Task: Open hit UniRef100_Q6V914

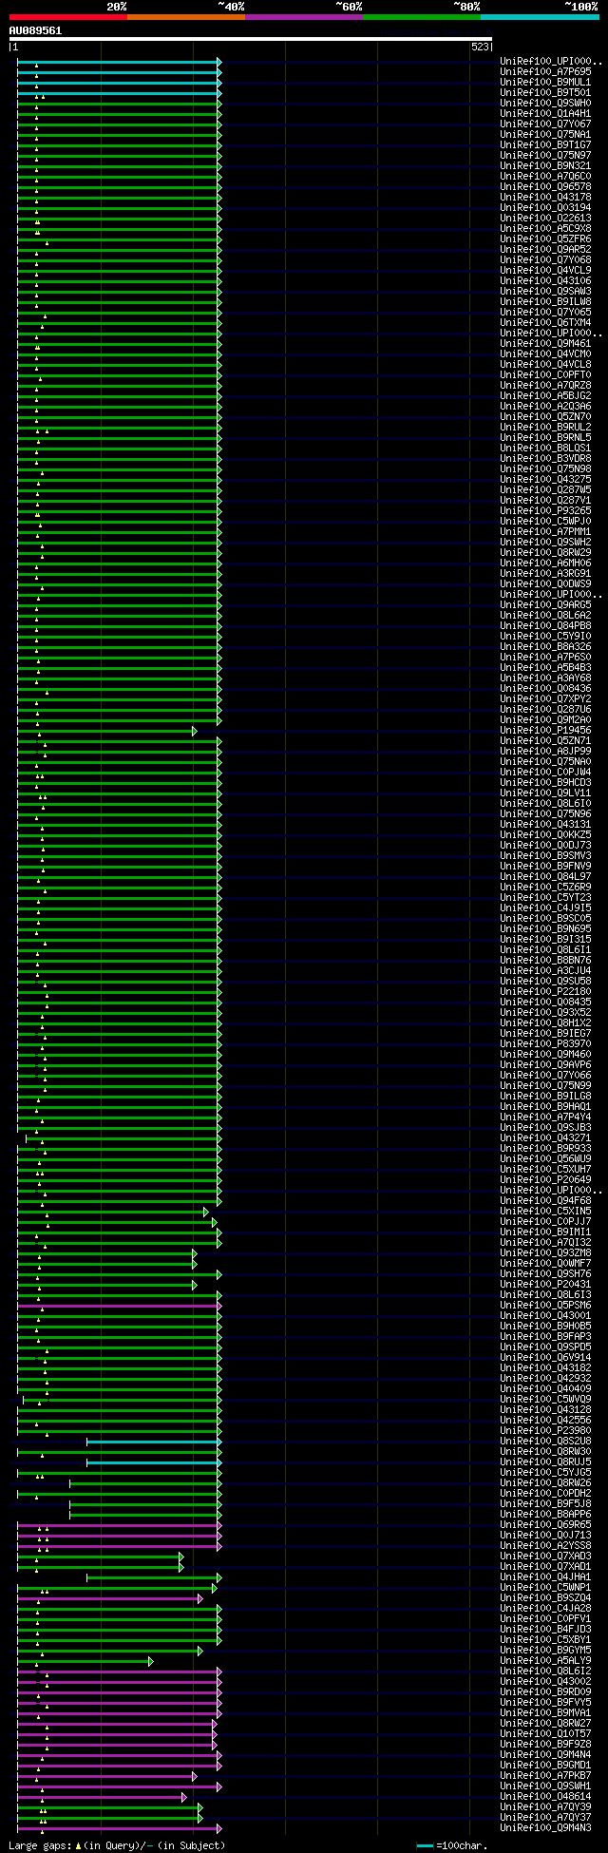Action: 545,1357
